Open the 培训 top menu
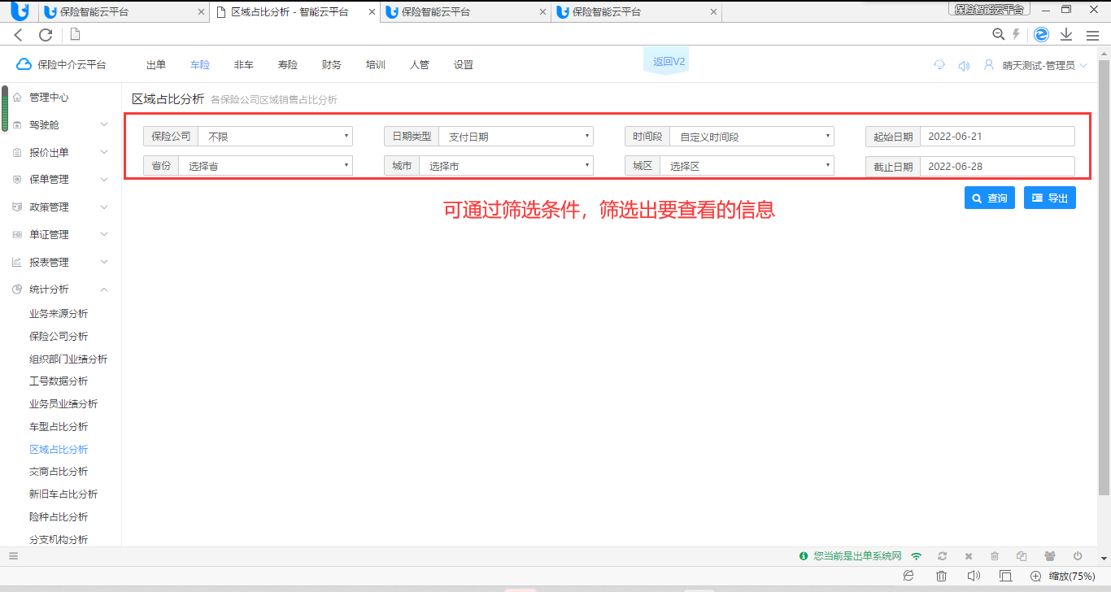The height and width of the screenshot is (592, 1111). [x=376, y=65]
